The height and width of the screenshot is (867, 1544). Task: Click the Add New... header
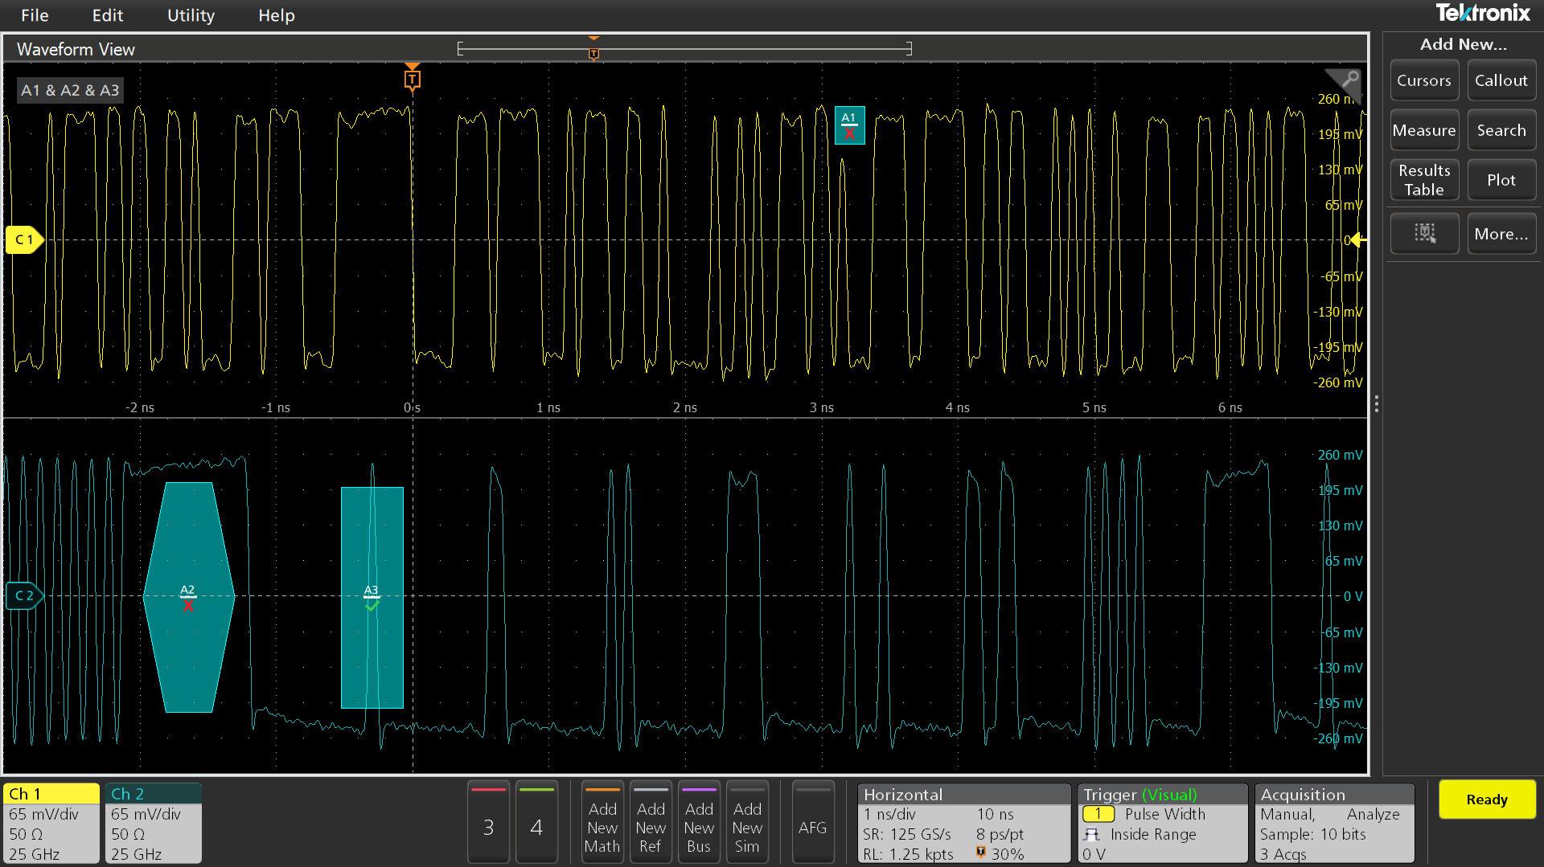click(1463, 44)
